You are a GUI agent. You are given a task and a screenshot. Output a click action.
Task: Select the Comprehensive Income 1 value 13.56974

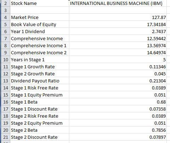pos(118,45)
